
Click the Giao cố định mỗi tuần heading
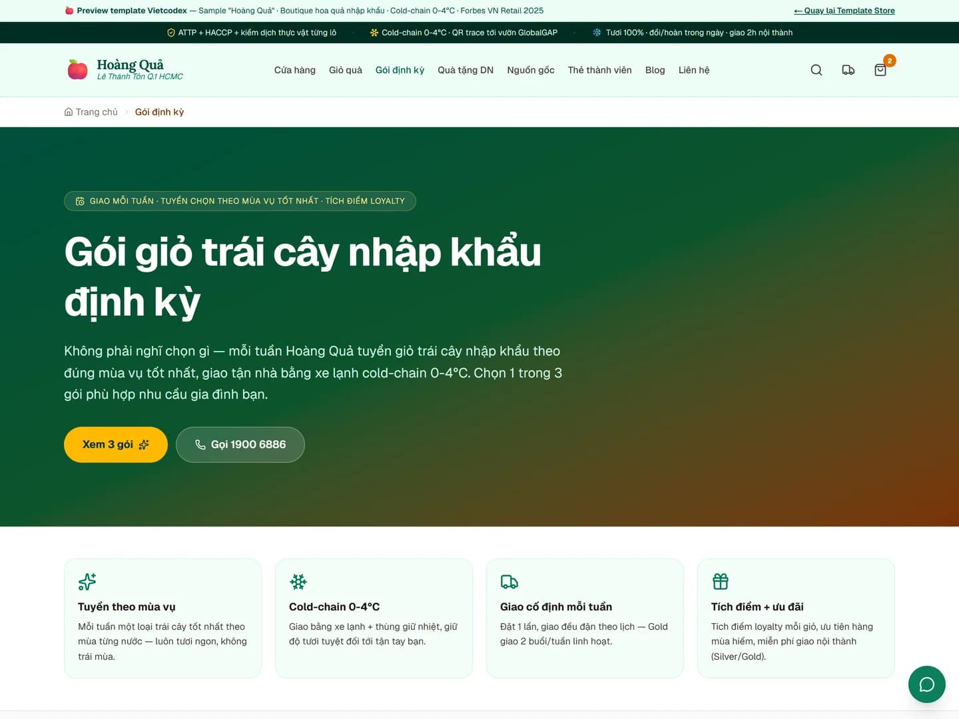click(556, 606)
